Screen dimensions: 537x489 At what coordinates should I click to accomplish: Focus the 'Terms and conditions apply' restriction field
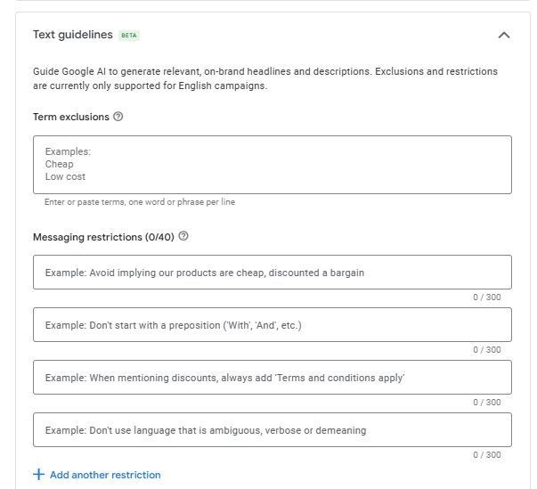[272, 378]
